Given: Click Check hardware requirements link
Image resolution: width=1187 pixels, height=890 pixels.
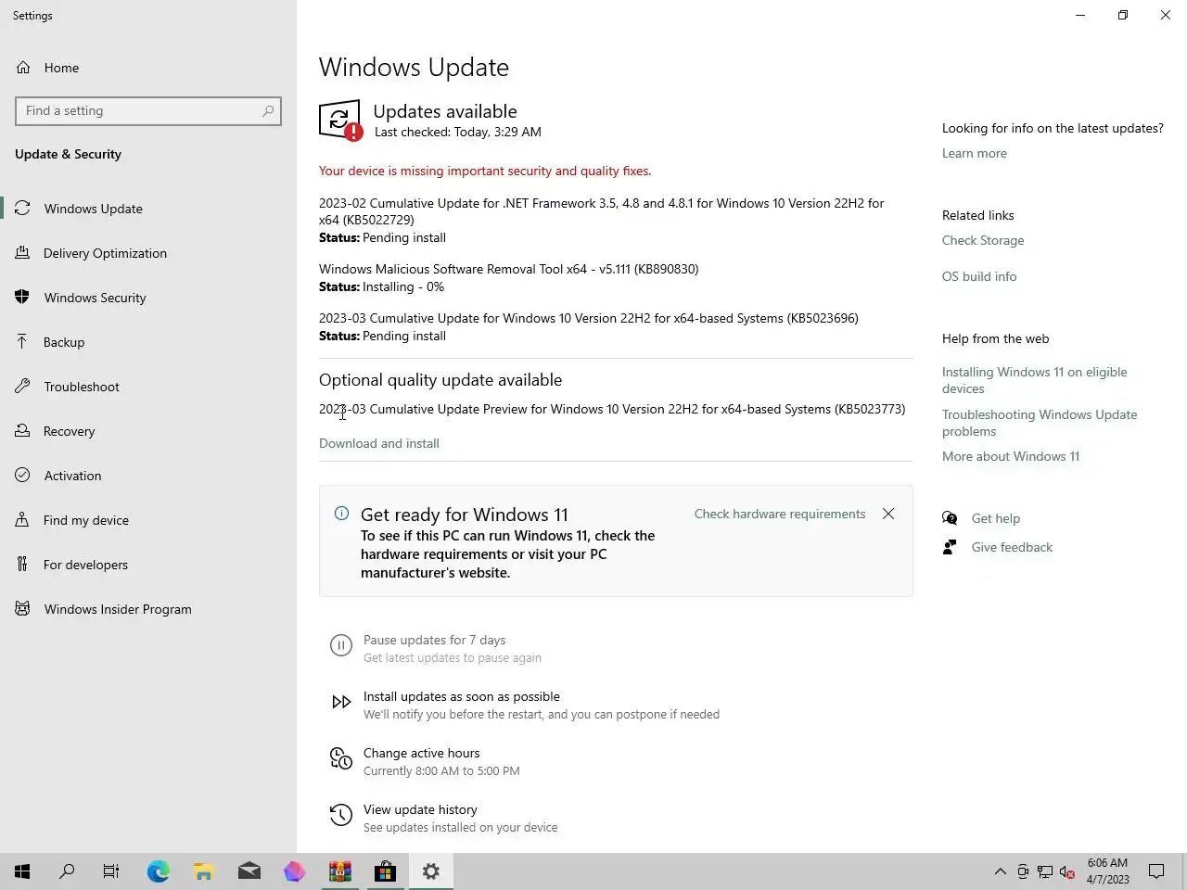Looking at the screenshot, I should [780, 514].
